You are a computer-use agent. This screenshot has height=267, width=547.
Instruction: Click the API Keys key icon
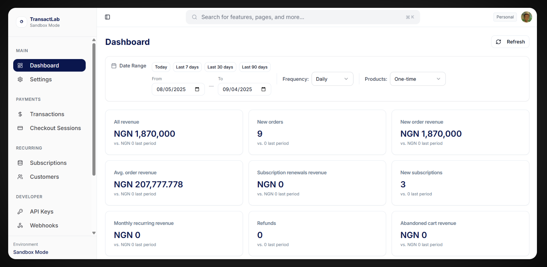20,212
